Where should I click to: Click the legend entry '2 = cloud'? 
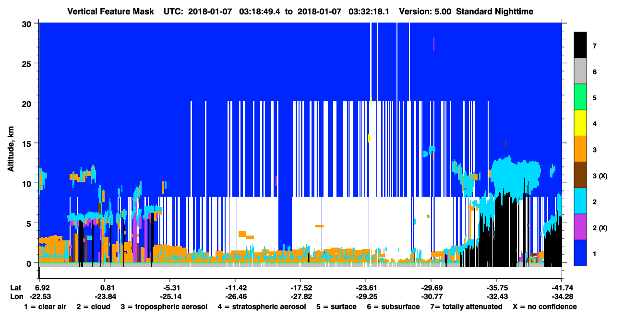click(x=94, y=307)
